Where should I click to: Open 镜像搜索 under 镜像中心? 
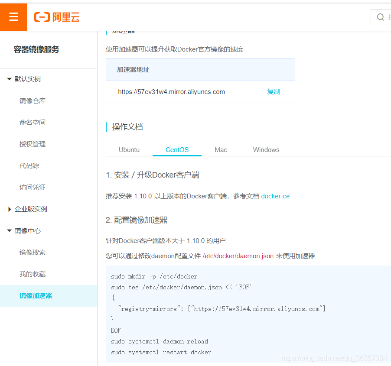point(32,252)
